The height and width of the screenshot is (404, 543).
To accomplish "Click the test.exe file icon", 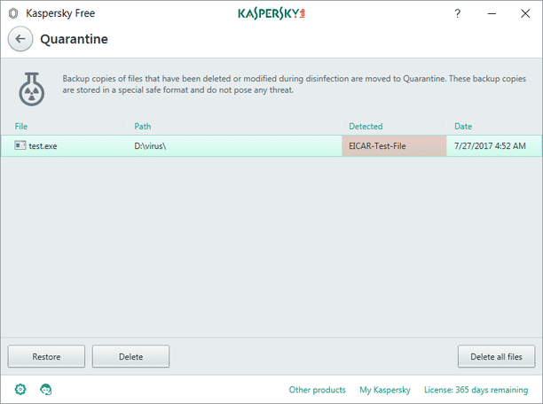I will click(x=20, y=145).
